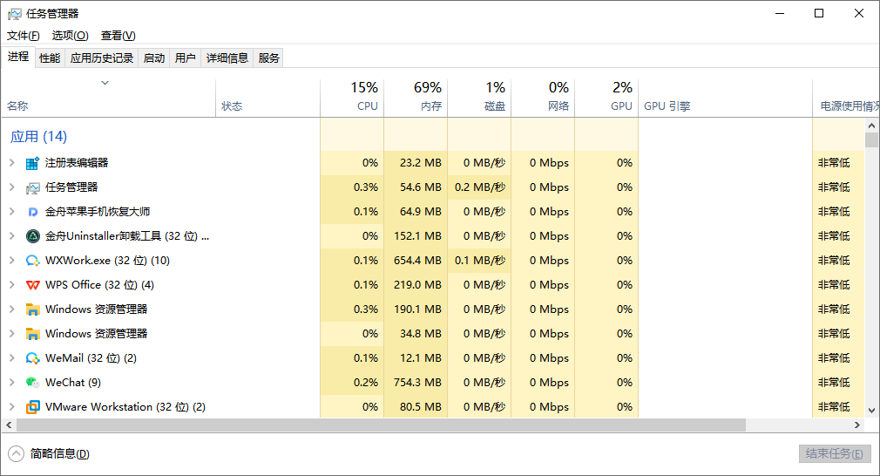The width and height of the screenshot is (880, 476).
Task: Click the 应用 (14) group heading
Action: tap(38, 136)
